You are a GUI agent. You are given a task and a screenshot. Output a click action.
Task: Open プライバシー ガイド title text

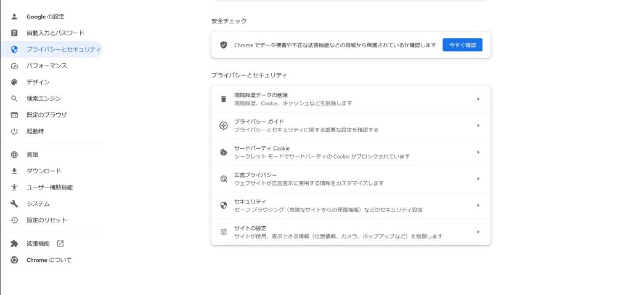259,122
